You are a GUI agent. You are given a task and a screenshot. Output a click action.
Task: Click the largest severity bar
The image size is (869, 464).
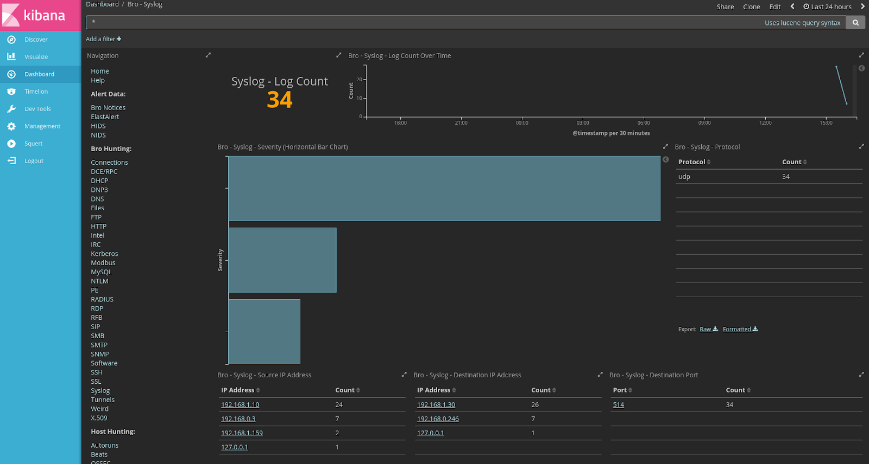(x=444, y=189)
